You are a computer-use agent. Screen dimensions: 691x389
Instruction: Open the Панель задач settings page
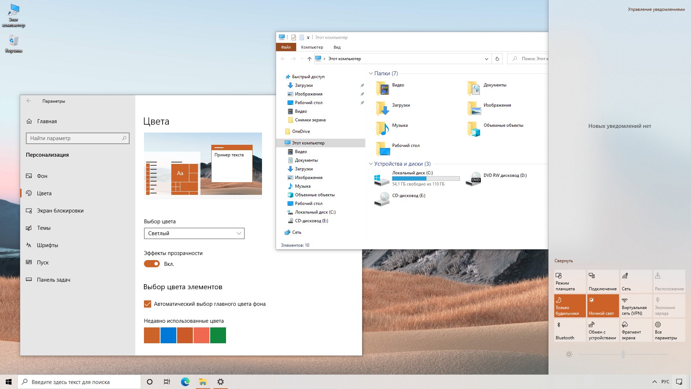[78, 280]
